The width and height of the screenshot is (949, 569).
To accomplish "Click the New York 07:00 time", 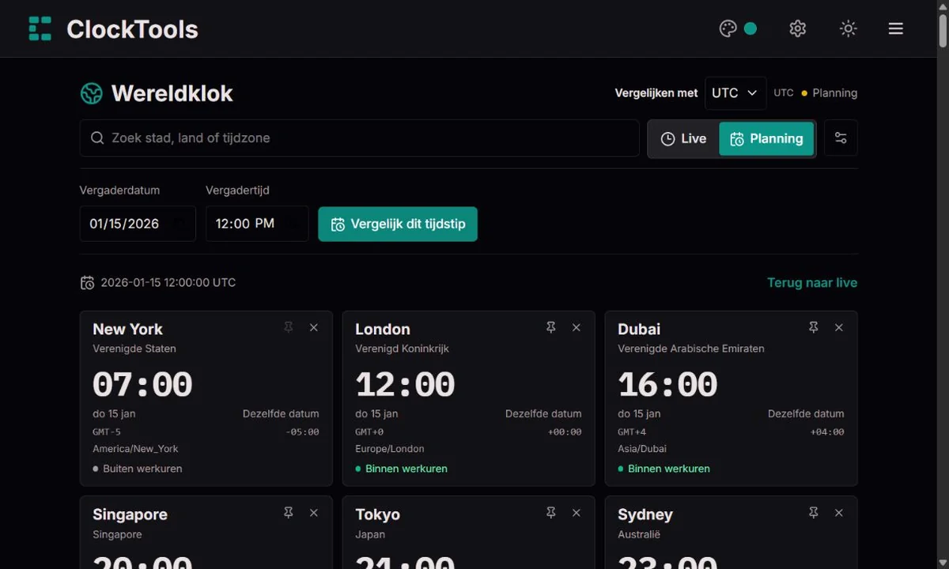I will point(142,385).
